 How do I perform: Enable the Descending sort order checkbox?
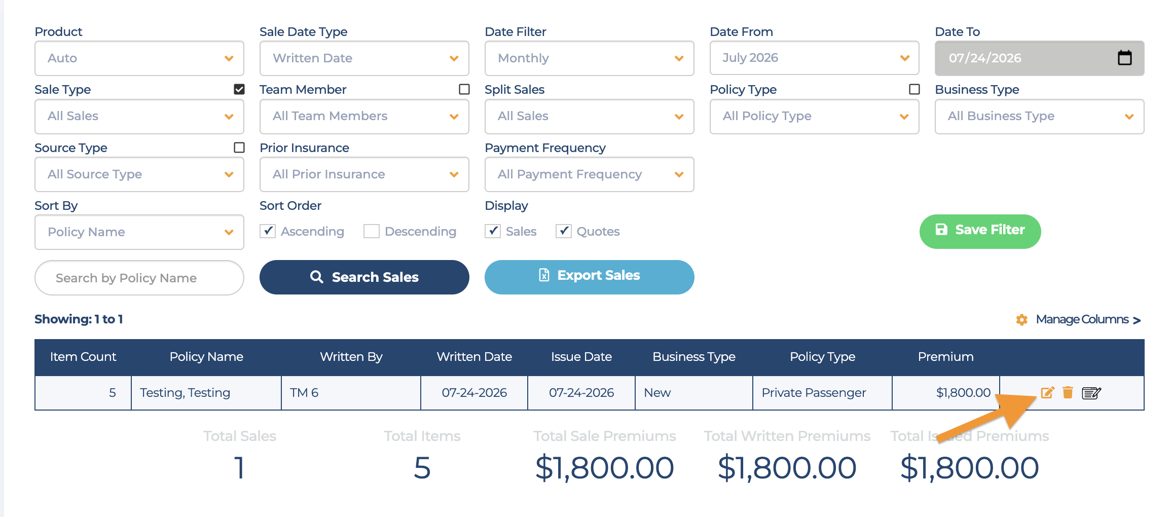tap(372, 232)
